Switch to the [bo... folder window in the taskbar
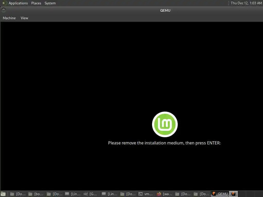Image resolution: width=263 pixels, height=197 pixels. 36,194
